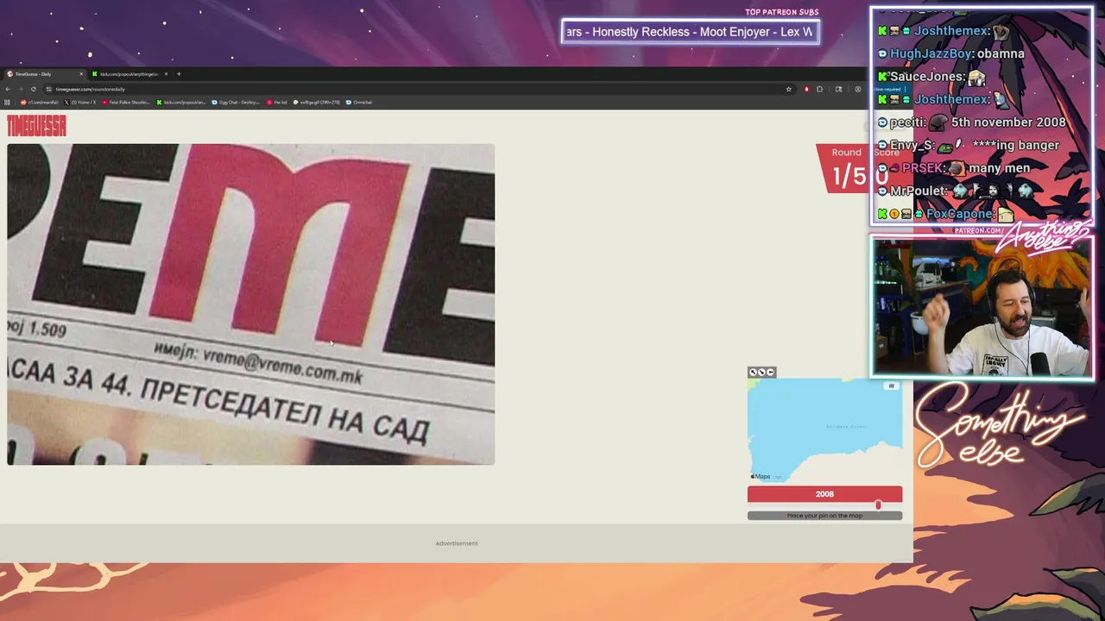Click the Score label

click(x=887, y=153)
